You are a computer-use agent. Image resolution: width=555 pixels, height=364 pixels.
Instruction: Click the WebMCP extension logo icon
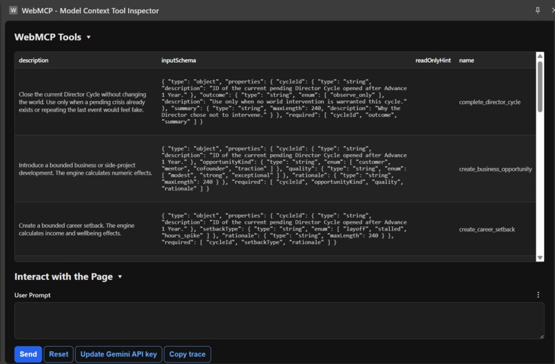click(x=13, y=10)
